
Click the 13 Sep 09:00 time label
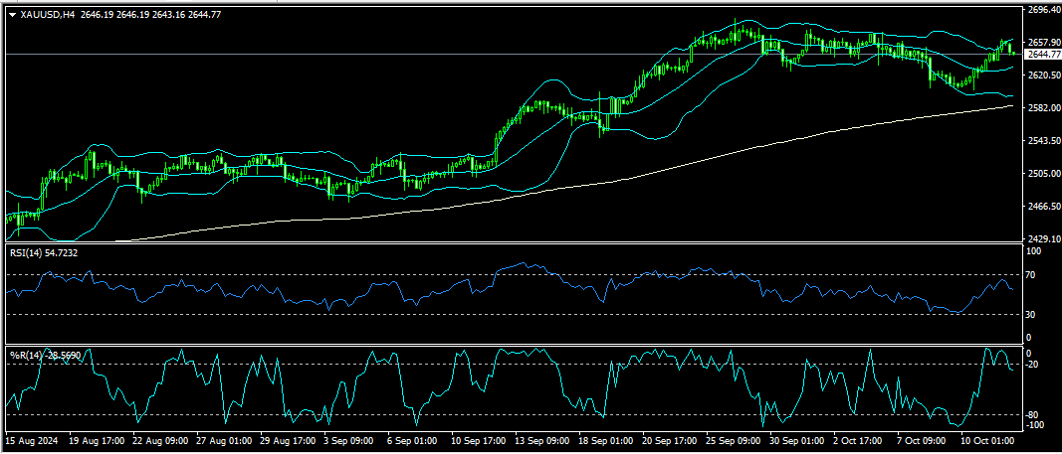[543, 438]
